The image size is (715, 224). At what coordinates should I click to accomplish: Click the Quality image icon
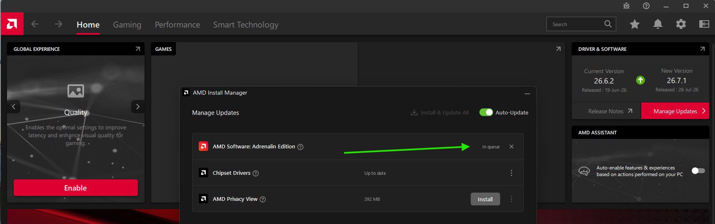coord(76,91)
